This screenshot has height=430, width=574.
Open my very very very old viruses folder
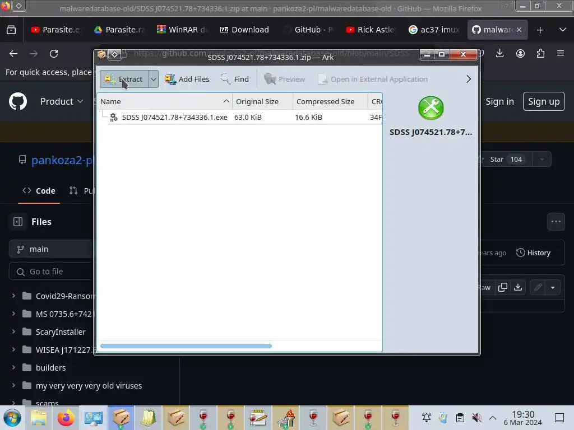pyautogui.click(x=89, y=386)
